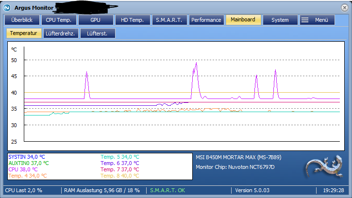This screenshot has height=198, width=352.
Task: Click the Temp. 8 40,0 °C legend entry
Action: [x=120, y=176]
